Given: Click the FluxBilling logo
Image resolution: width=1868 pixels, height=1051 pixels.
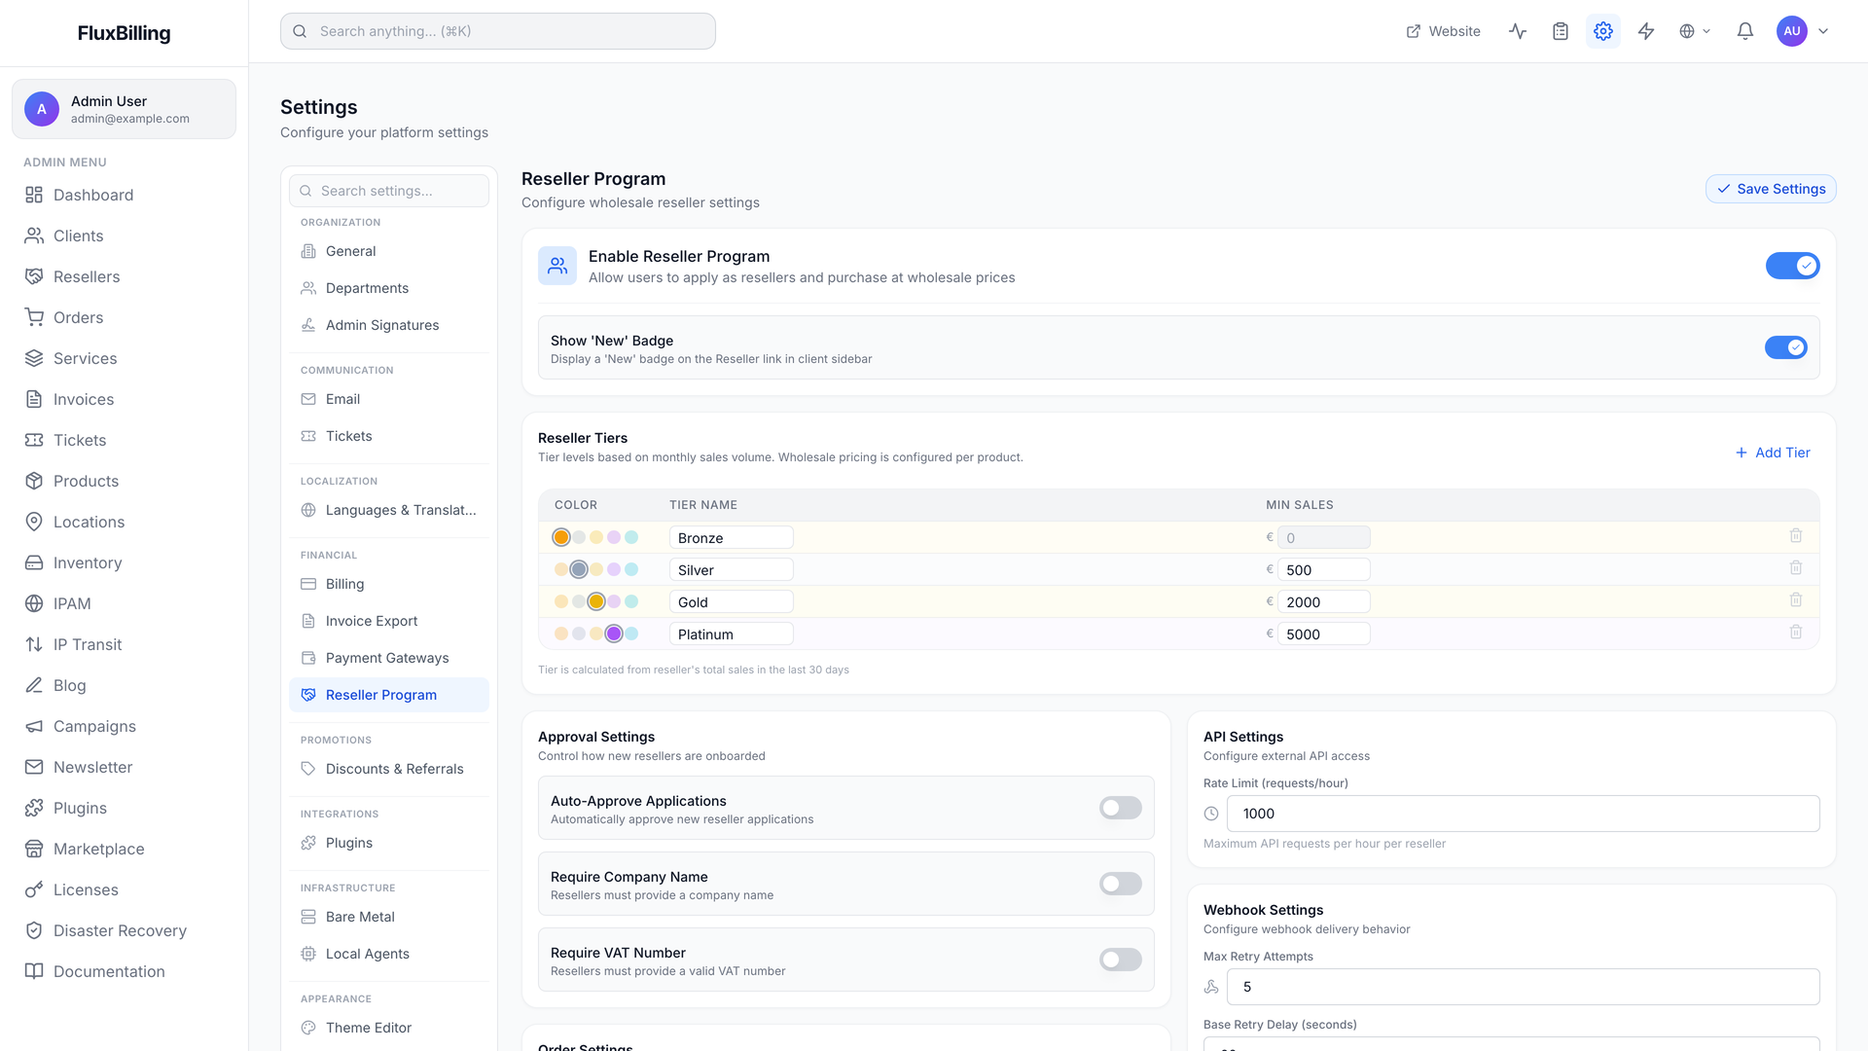Looking at the screenshot, I should 124,33.
